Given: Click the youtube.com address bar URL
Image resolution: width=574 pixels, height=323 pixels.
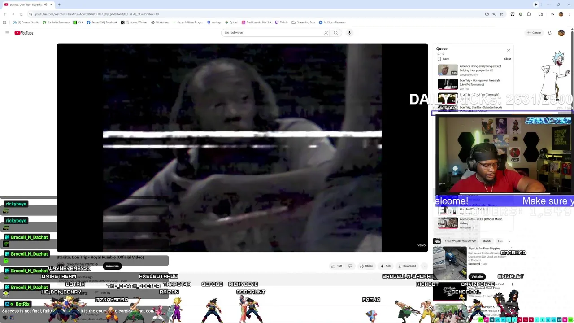Looking at the screenshot, I should (x=97, y=14).
